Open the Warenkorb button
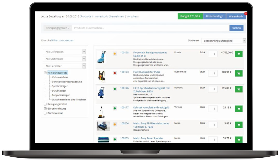 [x=236, y=16]
